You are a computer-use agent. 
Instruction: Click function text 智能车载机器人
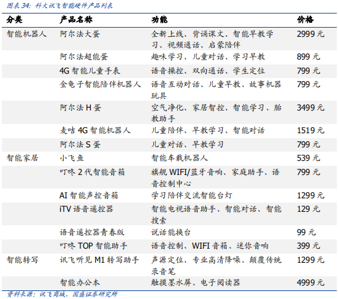pyautogui.click(x=179, y=158)
